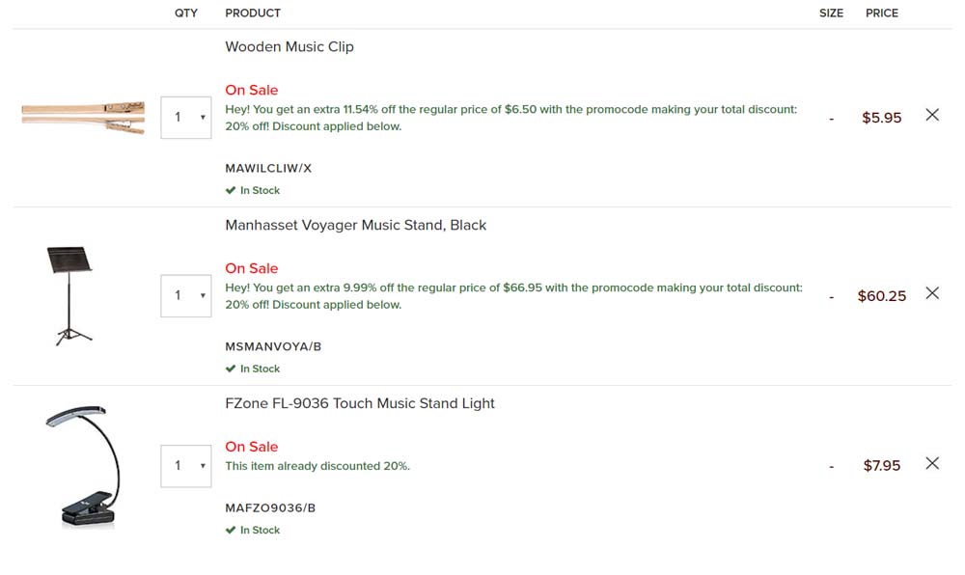Screen dimensions: 965x575
Task: Open quantity dropdown for FZone stand light
Action: [x=186, y=466]
